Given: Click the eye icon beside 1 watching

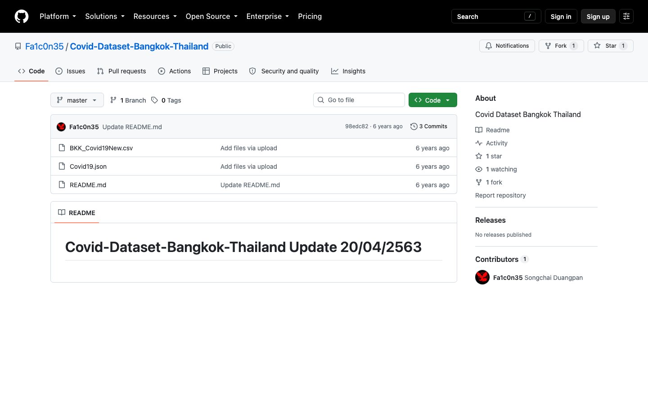Looking at the screenshot, I should click(x=479, y=169).
